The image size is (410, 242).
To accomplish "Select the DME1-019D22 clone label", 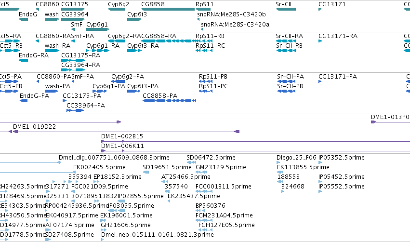I will (35, 127).
